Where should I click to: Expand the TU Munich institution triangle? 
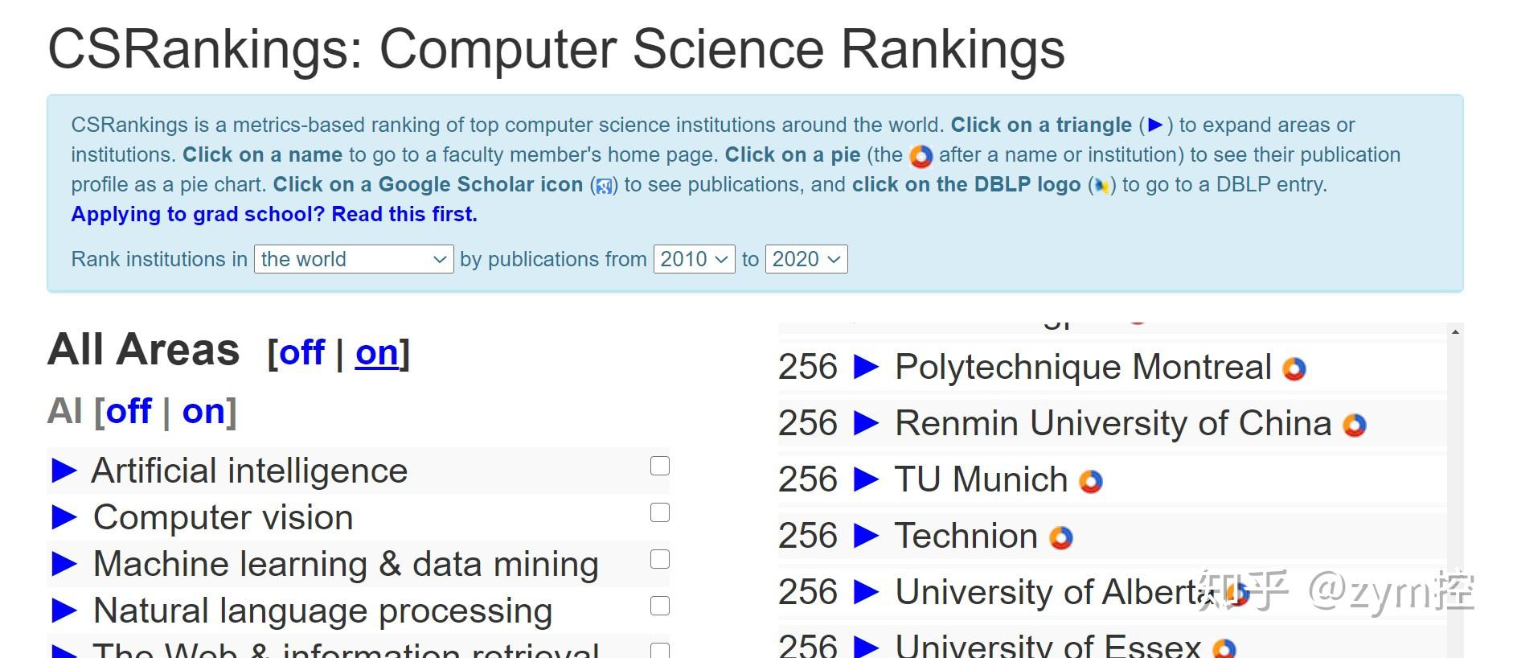point(866,479)
